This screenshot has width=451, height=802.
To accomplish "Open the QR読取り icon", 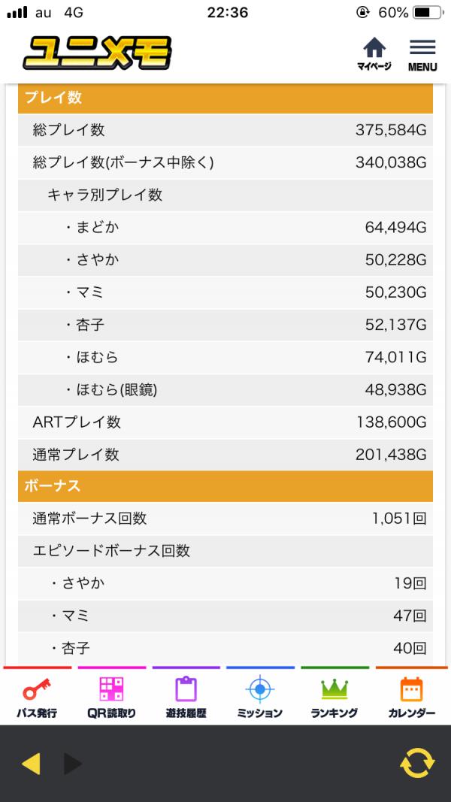I will (x=111, y=697).
